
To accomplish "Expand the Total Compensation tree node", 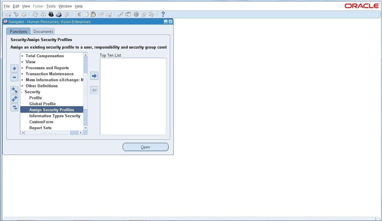I will [x=22, y=56].
